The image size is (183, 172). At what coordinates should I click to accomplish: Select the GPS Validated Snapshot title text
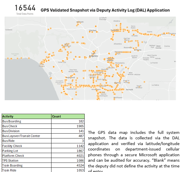[x=105, y=10]
